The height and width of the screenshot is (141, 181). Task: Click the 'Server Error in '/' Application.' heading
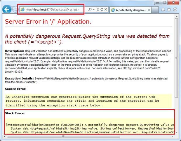tap(48, 22)
